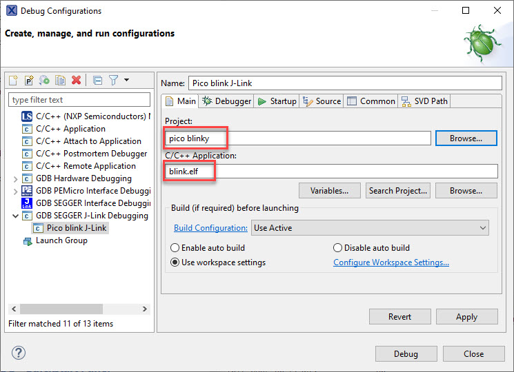Delete the selected launch configuration
The width and height of the screenshot is (514, 372).
tap(76, 81)
